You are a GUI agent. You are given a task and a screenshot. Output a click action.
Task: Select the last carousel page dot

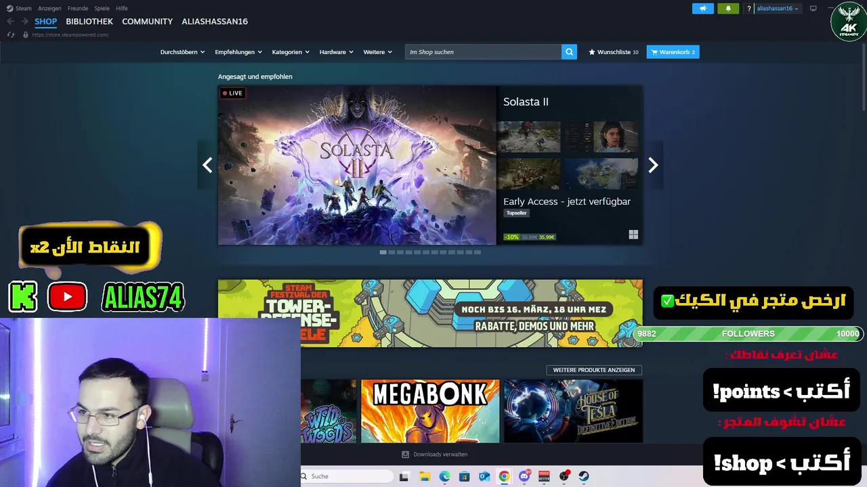[x=478, y=252]
